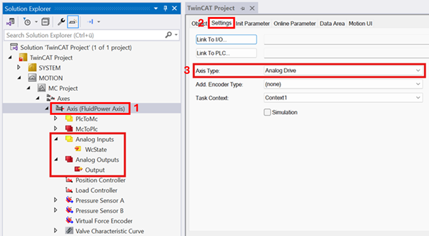Image resolution: width=429 pixels, height=236 pixels.
Task: Click the Link To PLC... button
Action: click(226, 53)
